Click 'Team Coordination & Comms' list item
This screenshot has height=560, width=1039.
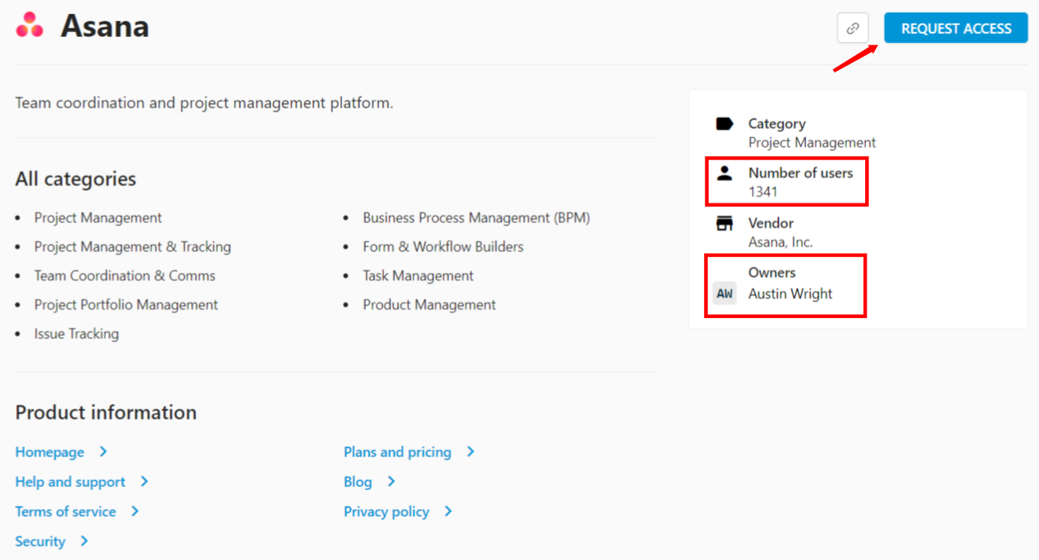tap(124, 276)
